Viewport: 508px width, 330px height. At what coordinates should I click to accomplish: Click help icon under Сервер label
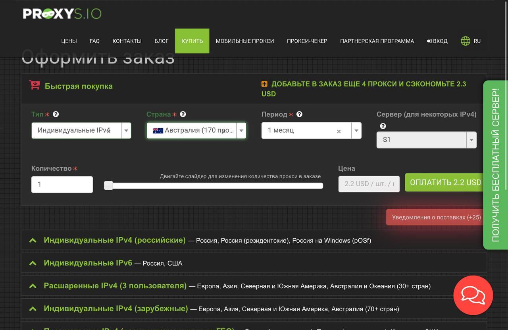[x=383, y=126]
